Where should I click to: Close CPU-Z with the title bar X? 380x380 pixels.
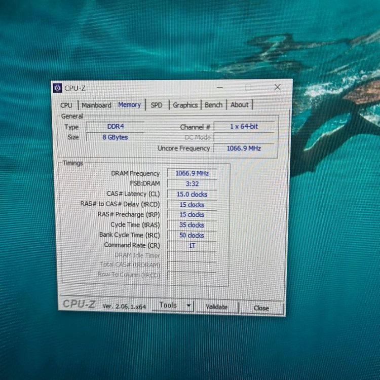(x=278, y=87)
